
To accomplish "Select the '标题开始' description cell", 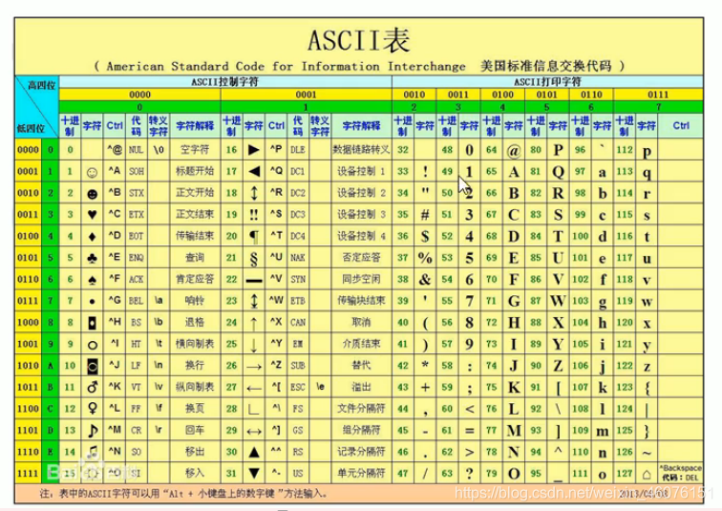I will pos(195,172).
